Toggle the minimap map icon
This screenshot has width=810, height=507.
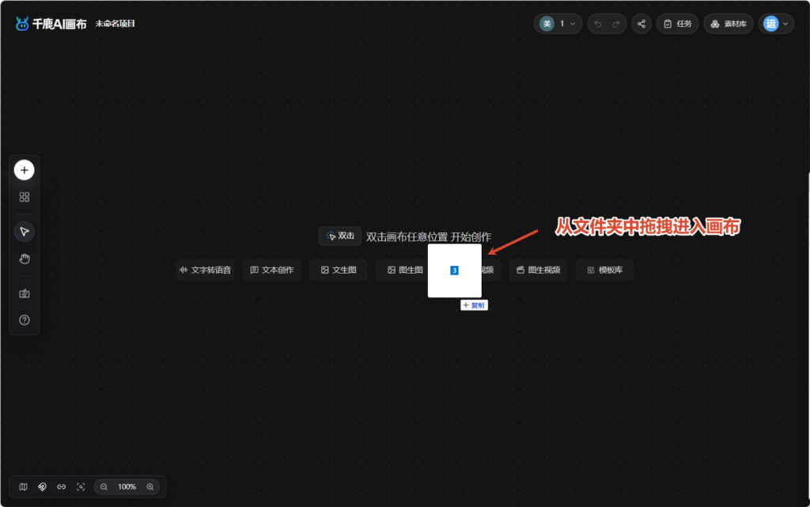(23, 487)
